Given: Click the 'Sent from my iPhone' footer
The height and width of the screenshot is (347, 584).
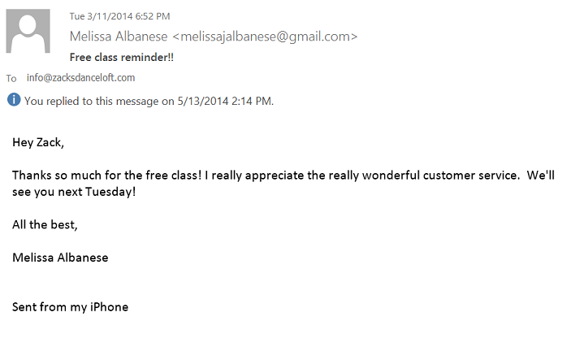Looking at the screenshot, I should (x=70, y=307).
